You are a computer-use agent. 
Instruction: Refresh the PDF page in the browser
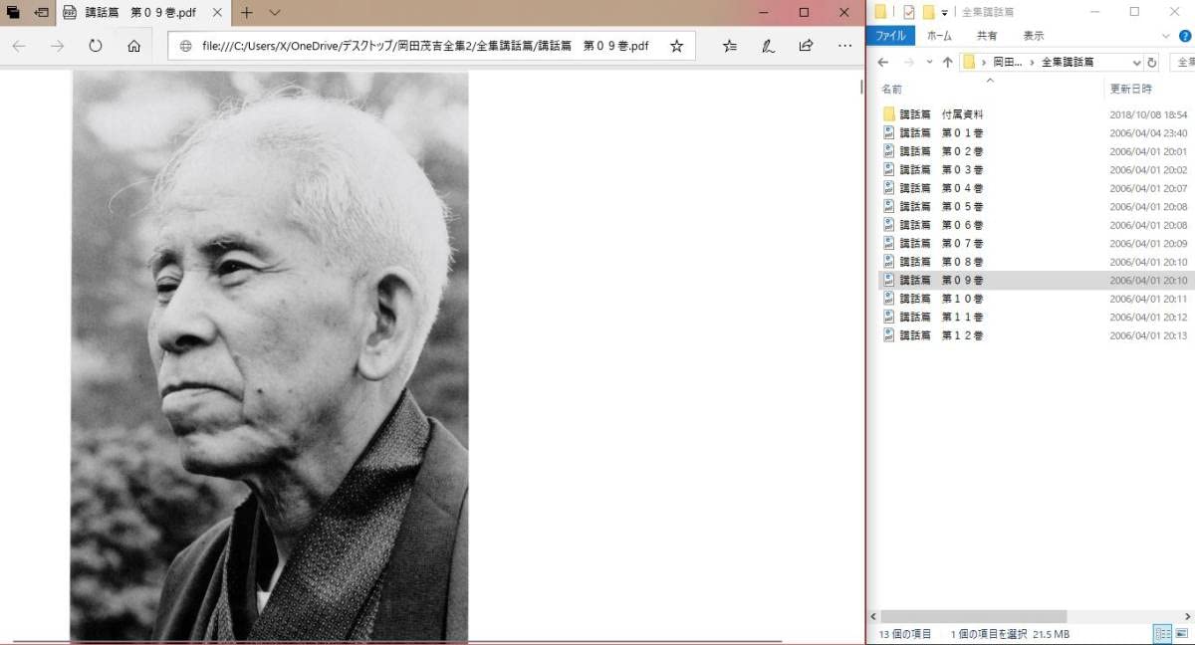click(x=96, y=46)
